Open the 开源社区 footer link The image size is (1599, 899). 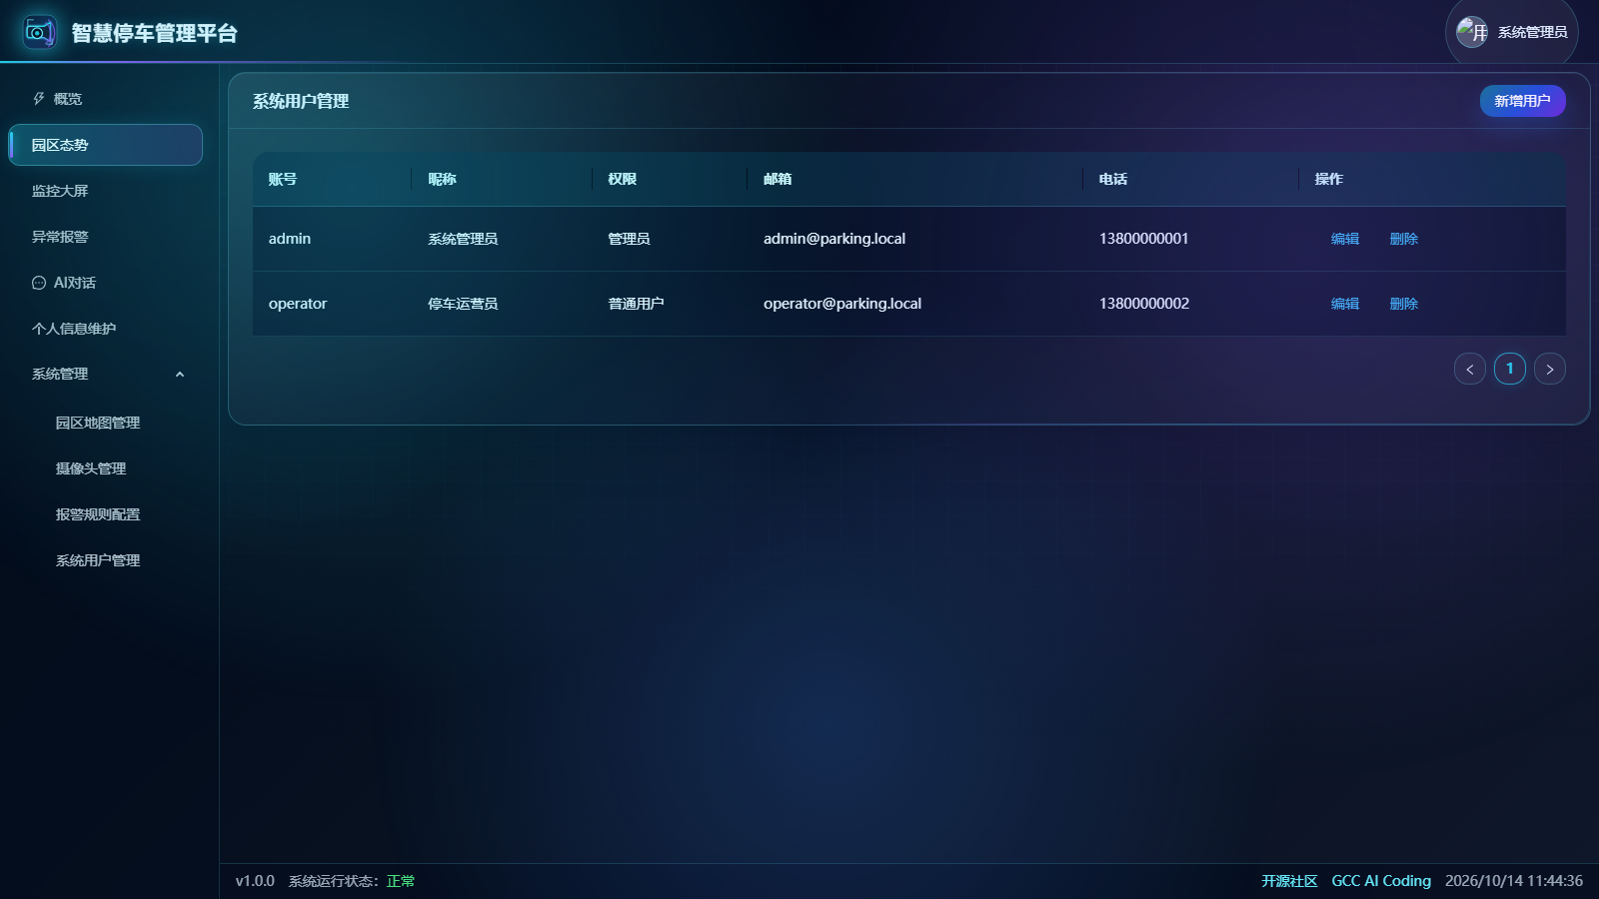(1289, 881)
